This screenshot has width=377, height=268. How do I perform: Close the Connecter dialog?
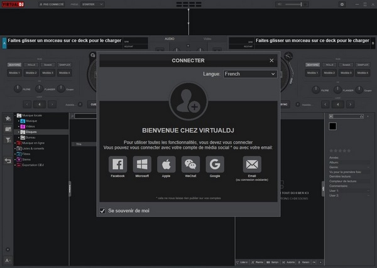(271, 60)
